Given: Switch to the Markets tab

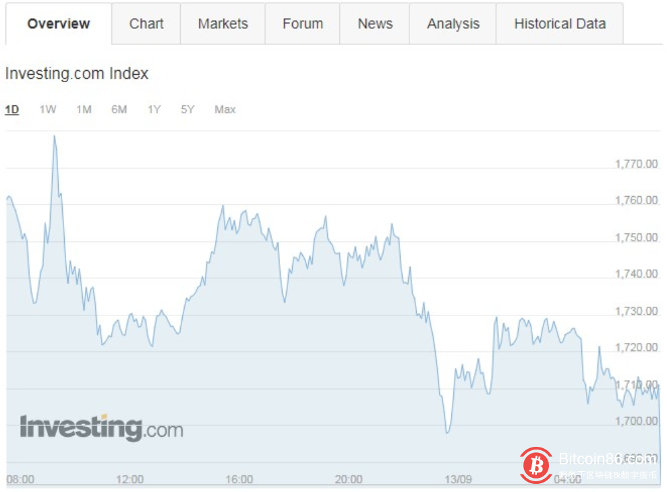Looking at the screenshot, I should (223, 24).
